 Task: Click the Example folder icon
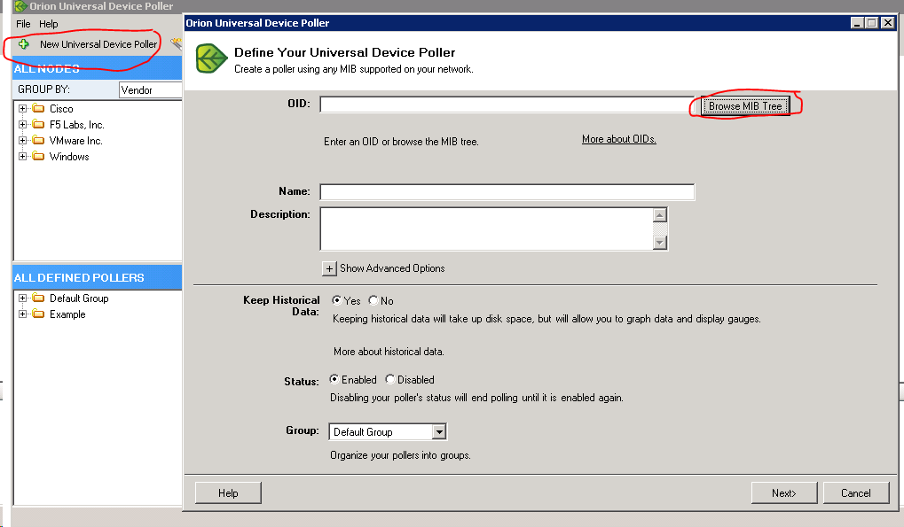(x=39, y=314)
